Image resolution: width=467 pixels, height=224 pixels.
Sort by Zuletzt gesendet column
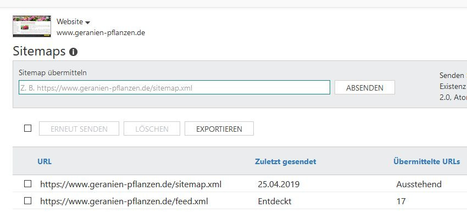285,161
